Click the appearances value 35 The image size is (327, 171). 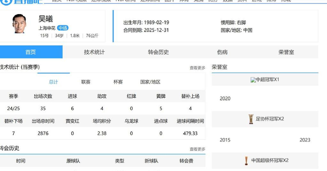pos(43,108)
